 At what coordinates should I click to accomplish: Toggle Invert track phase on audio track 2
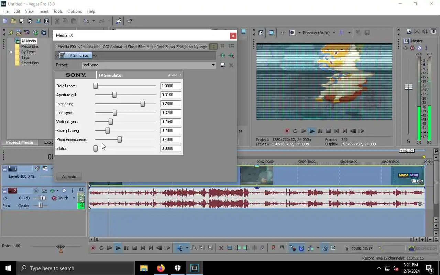(x=45, y=190)
